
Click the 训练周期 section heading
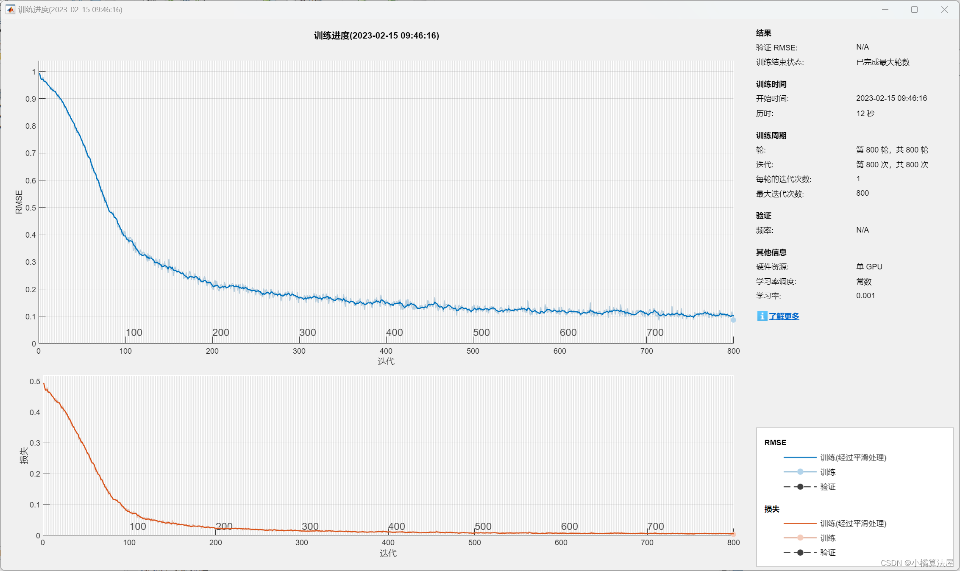771,136
